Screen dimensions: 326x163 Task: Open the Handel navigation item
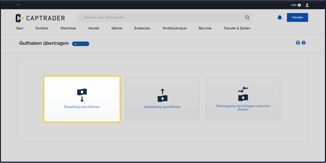click(94, 28)
